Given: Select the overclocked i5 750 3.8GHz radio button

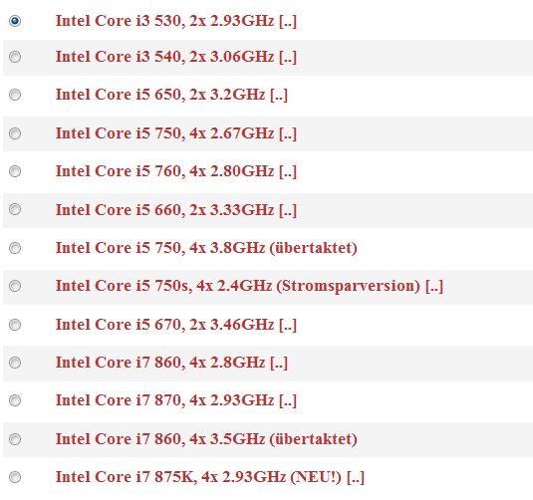Looking at the screenshot, I should (x=15, y=248).
